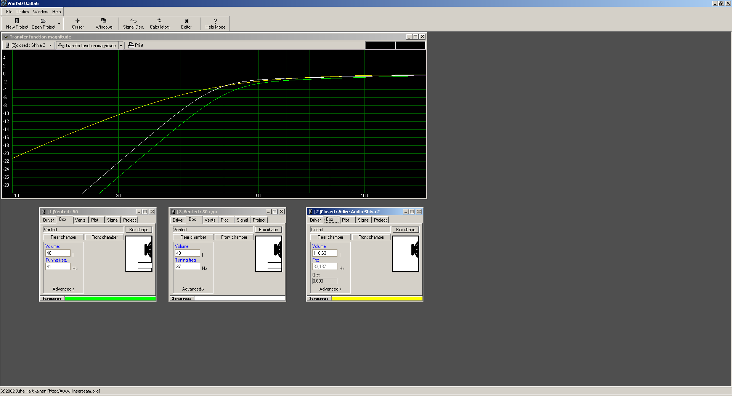Click the green Parameters color bar
732x396 pixels.
(x=110, y=299)
